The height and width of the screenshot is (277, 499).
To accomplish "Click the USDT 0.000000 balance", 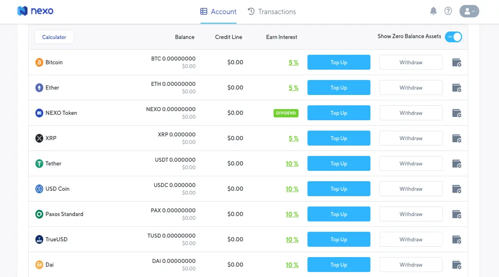I will pos(175,160).
